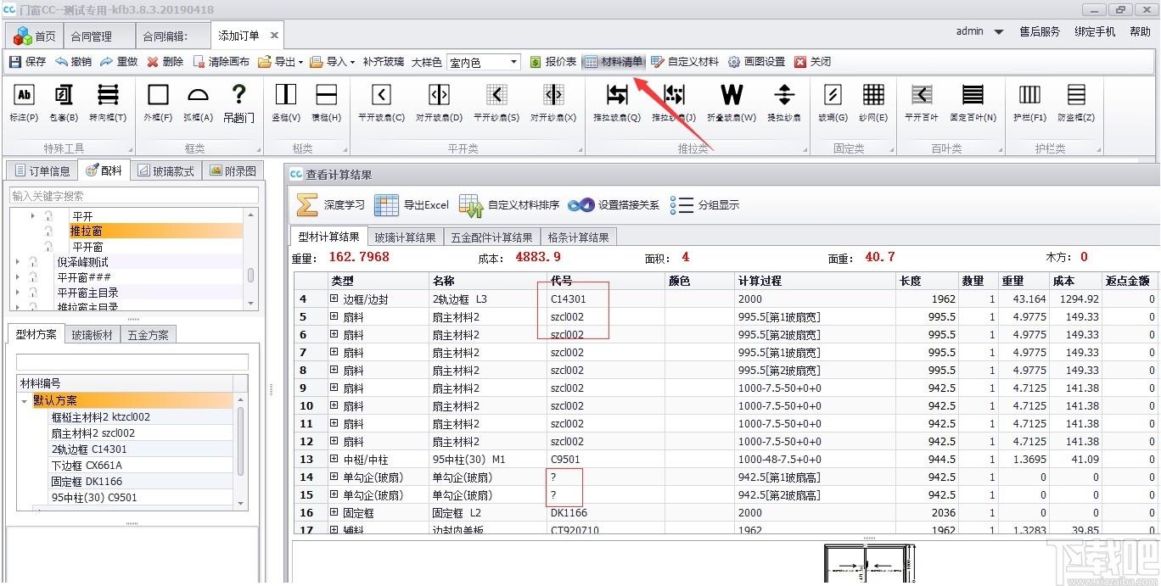Select the 对开纱扇(X) tool
Image resolution: width=1161 pixels, height=586 pixels.
[x=553, y=103]
